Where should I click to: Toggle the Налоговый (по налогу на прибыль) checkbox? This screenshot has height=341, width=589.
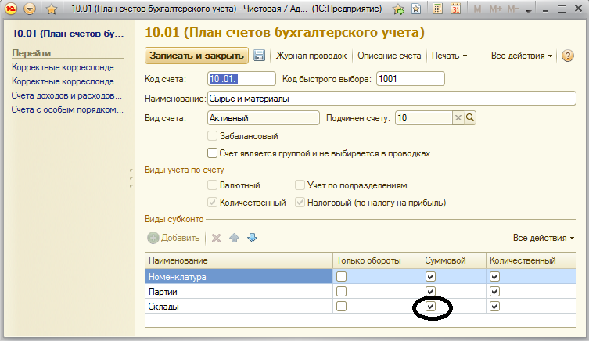(x=300, y=203)
